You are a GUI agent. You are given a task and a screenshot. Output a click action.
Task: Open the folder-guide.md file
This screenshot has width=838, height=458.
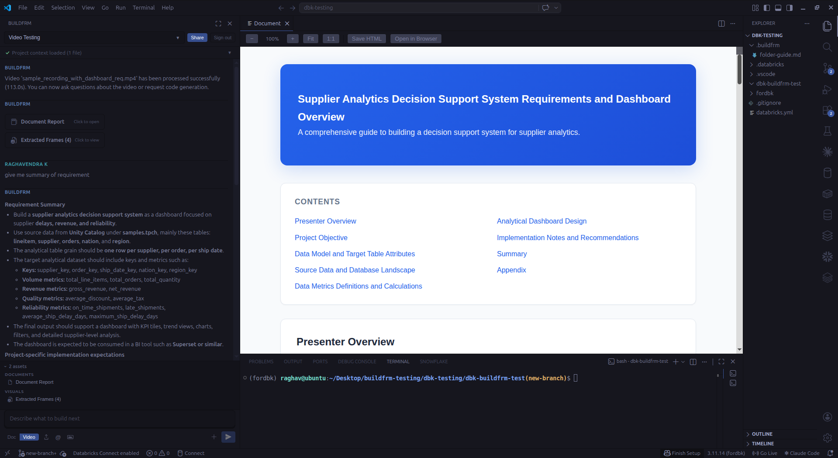780,55
